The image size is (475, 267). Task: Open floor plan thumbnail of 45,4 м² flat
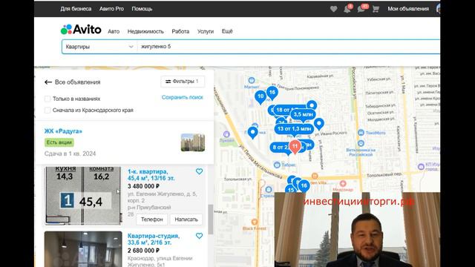(83, 195)
